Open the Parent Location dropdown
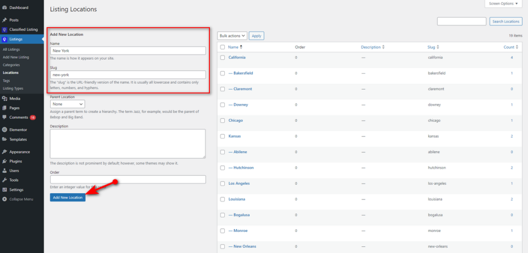 click(x=68, y=104)
